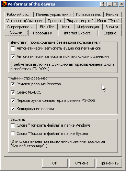Click the Администрирование: group label

[x=29, y=78]
